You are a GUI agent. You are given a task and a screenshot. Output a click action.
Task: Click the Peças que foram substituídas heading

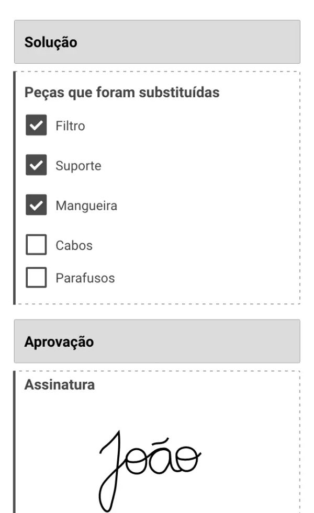click(x=122, y=93)
